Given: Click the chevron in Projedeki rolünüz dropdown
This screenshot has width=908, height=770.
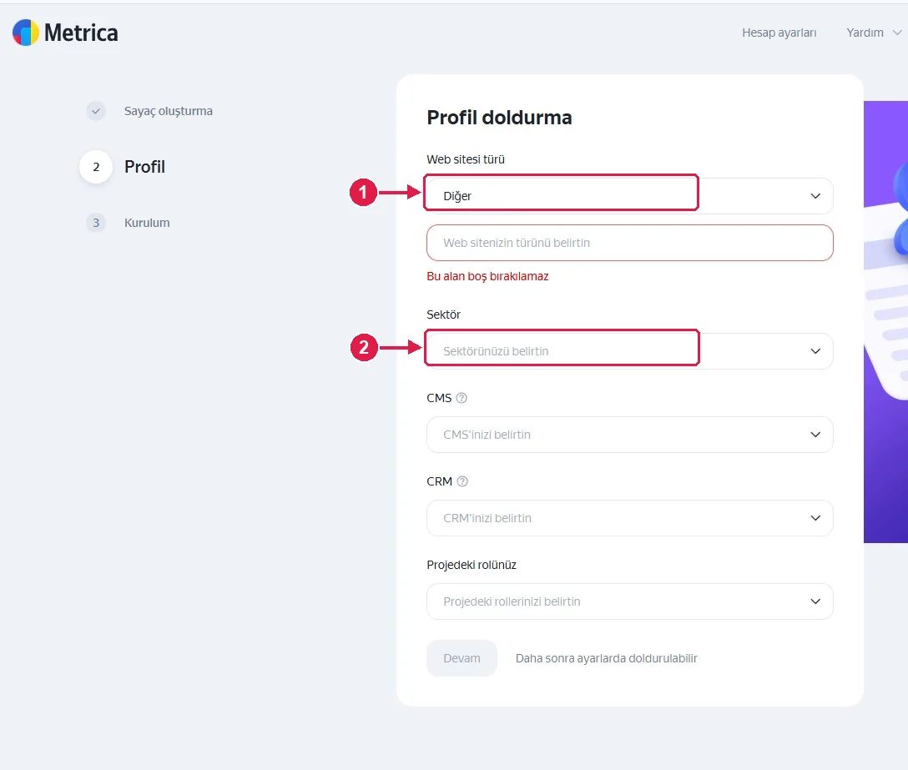Looking at the screenshot, I should (815, 601).
